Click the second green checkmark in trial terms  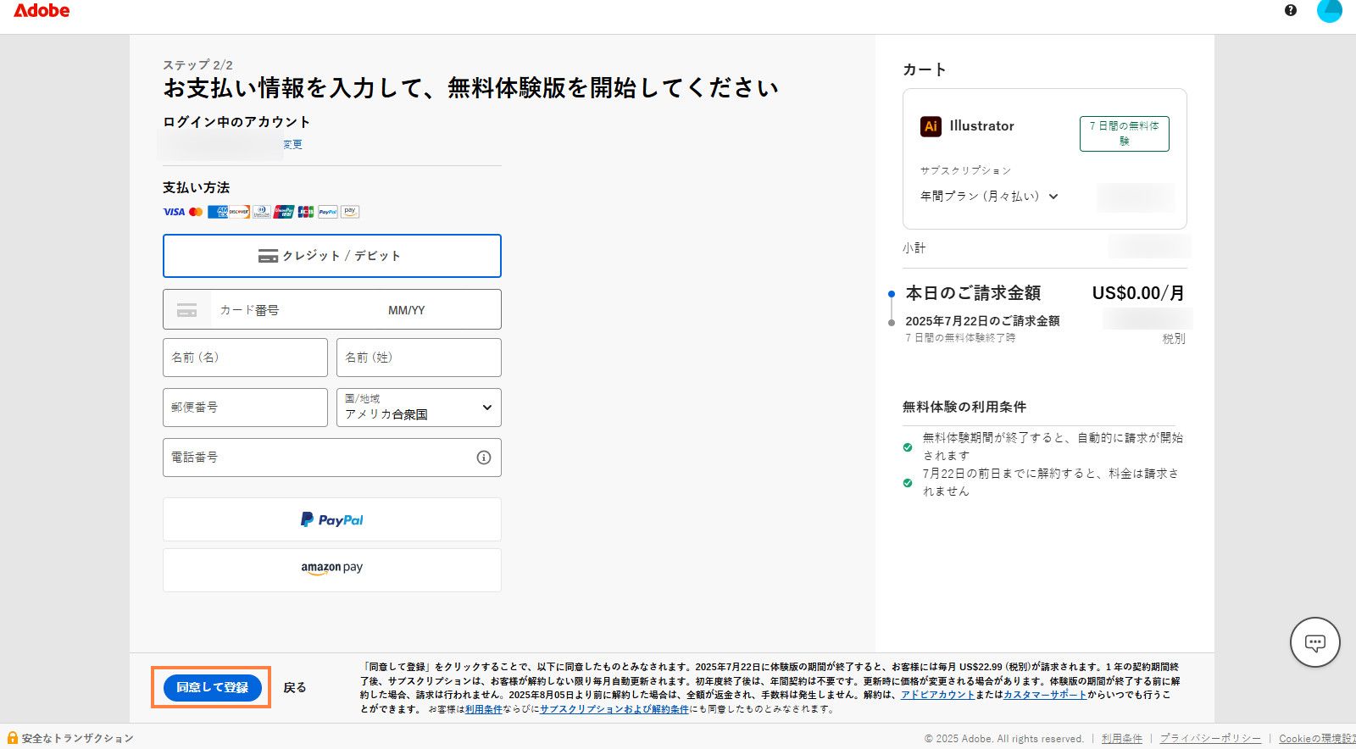pos(908,483)
